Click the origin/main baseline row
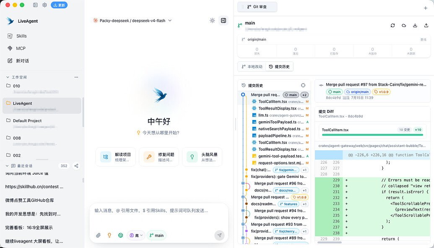The height and width of the screenshot is (248, 434). tap(334, 39)
